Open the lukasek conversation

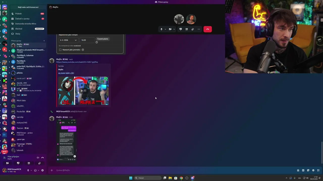tap(28, 150)
